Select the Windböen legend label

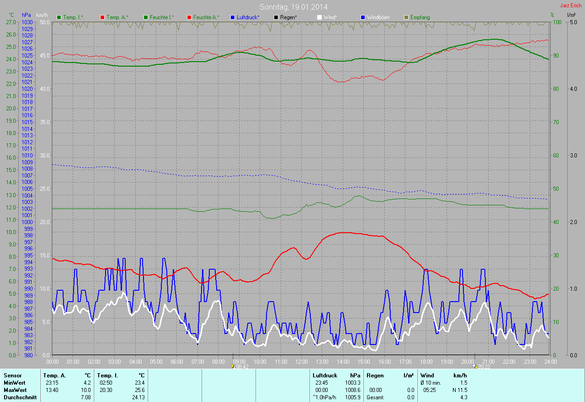point(378,17)
